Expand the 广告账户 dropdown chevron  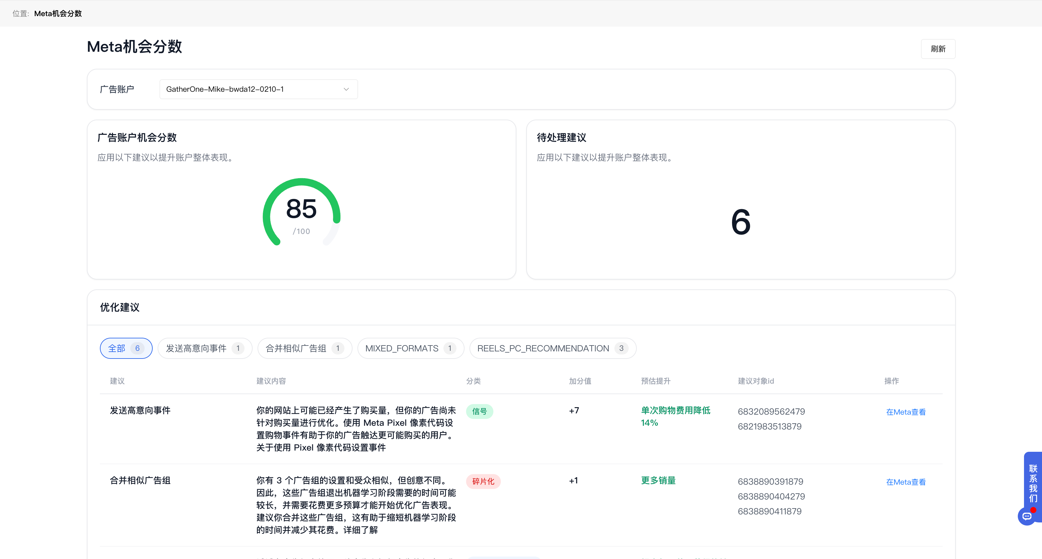pos(346,89)
